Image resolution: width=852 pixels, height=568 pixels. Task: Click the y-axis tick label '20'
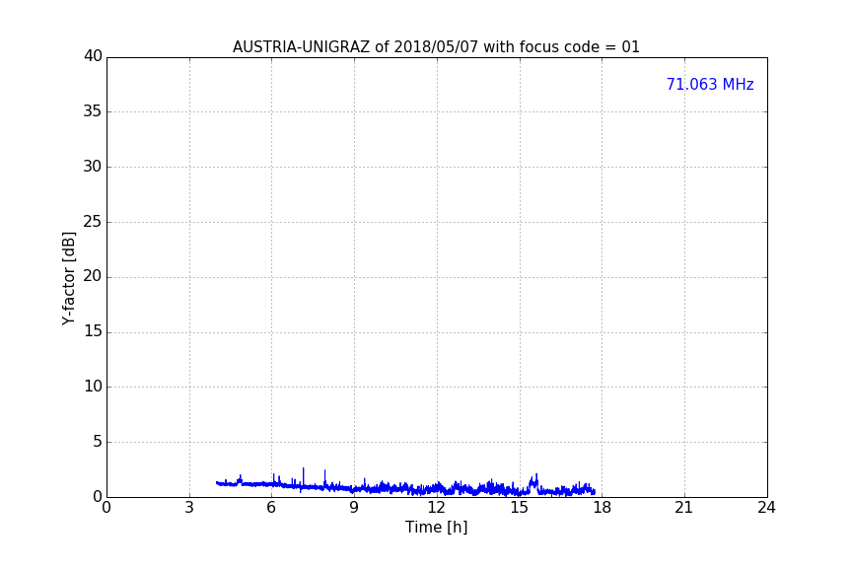coord(93,276)
